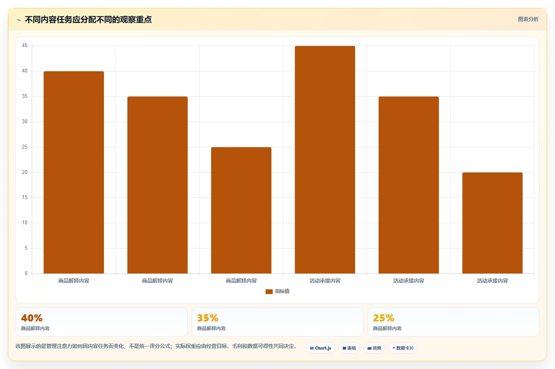Screen dimensions: 555x369
Task: Click the Chart.js tag pill
Action: point(321,348)
